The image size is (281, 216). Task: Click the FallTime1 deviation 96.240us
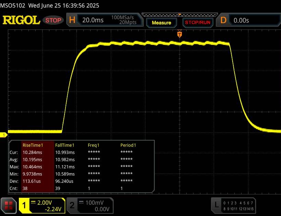(64, 181)
